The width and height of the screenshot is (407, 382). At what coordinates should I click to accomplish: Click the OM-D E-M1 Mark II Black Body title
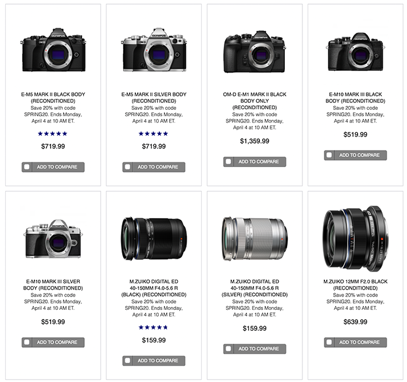[x=254, y=101]
